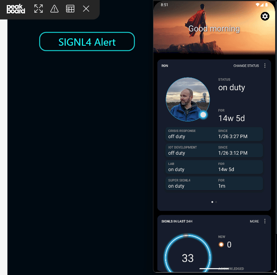Tap the 33 signls circular gauge
This screenshot has width=277, height=275.
(187, 254)
